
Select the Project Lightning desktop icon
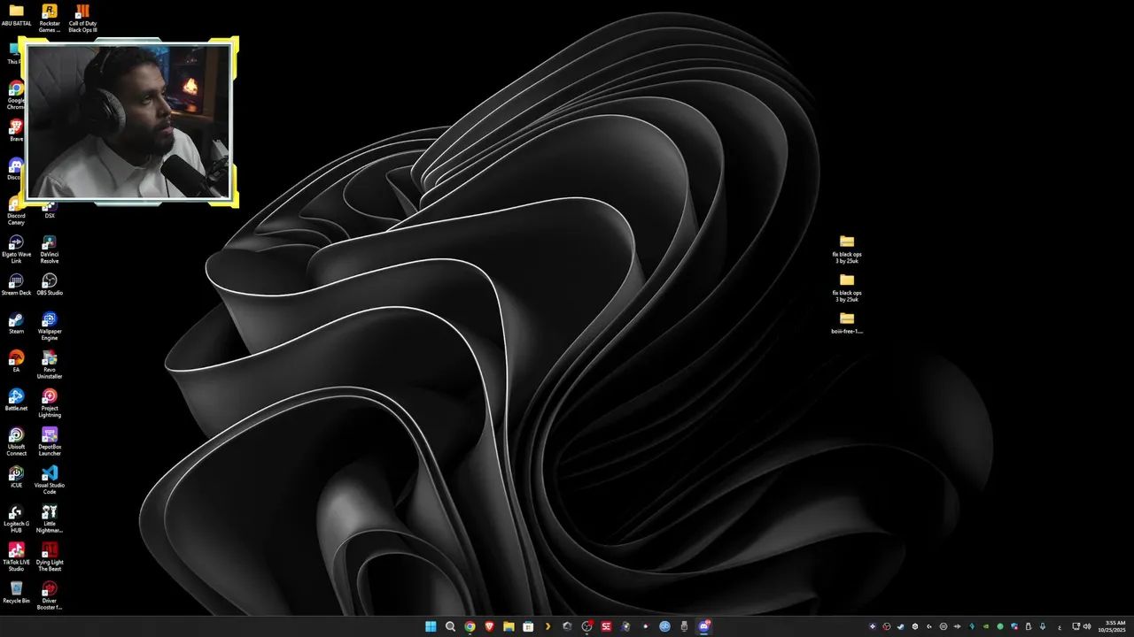coord(50,403)
